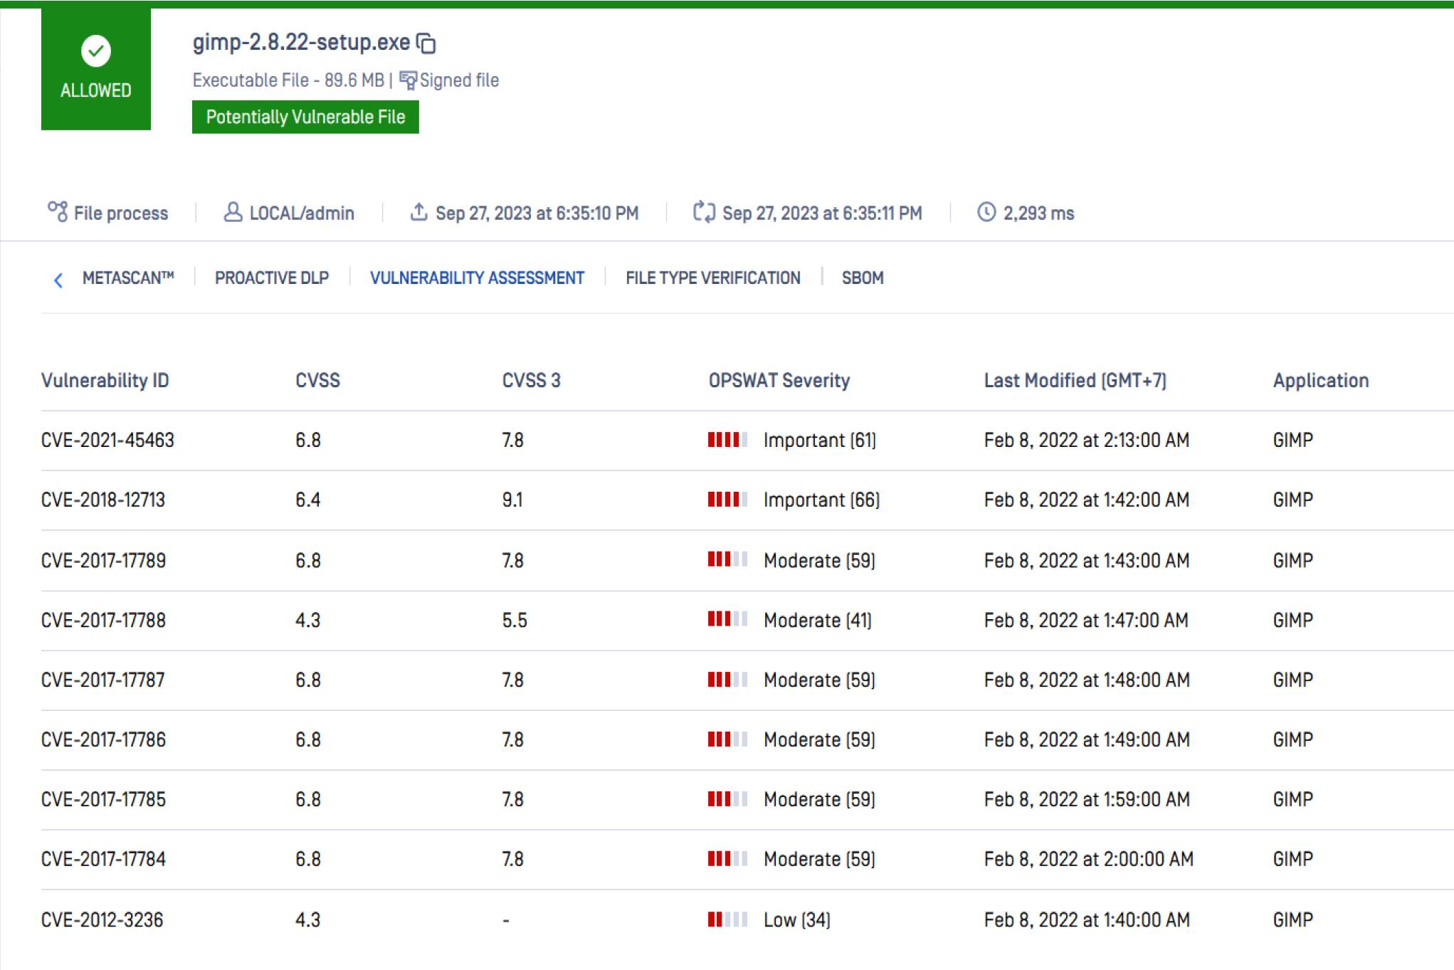Image resolution: width=1454 pixels, height=970 pixels.
Task: Click the severity bar for CVE-2012-3236
Action: pyautogui.click(x=727, y=920)
